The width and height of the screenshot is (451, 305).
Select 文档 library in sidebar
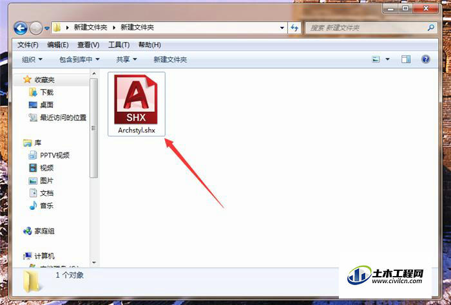pyautogui.click(x=46, y=193)
